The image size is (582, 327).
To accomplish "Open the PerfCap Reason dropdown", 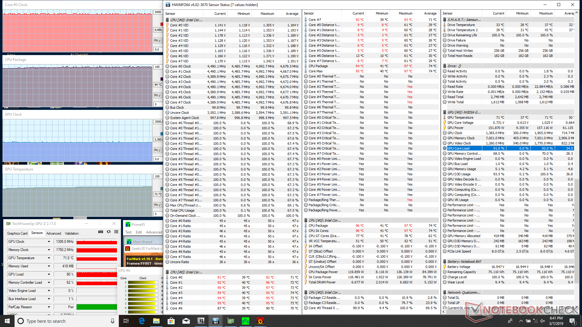I will 49,307.
